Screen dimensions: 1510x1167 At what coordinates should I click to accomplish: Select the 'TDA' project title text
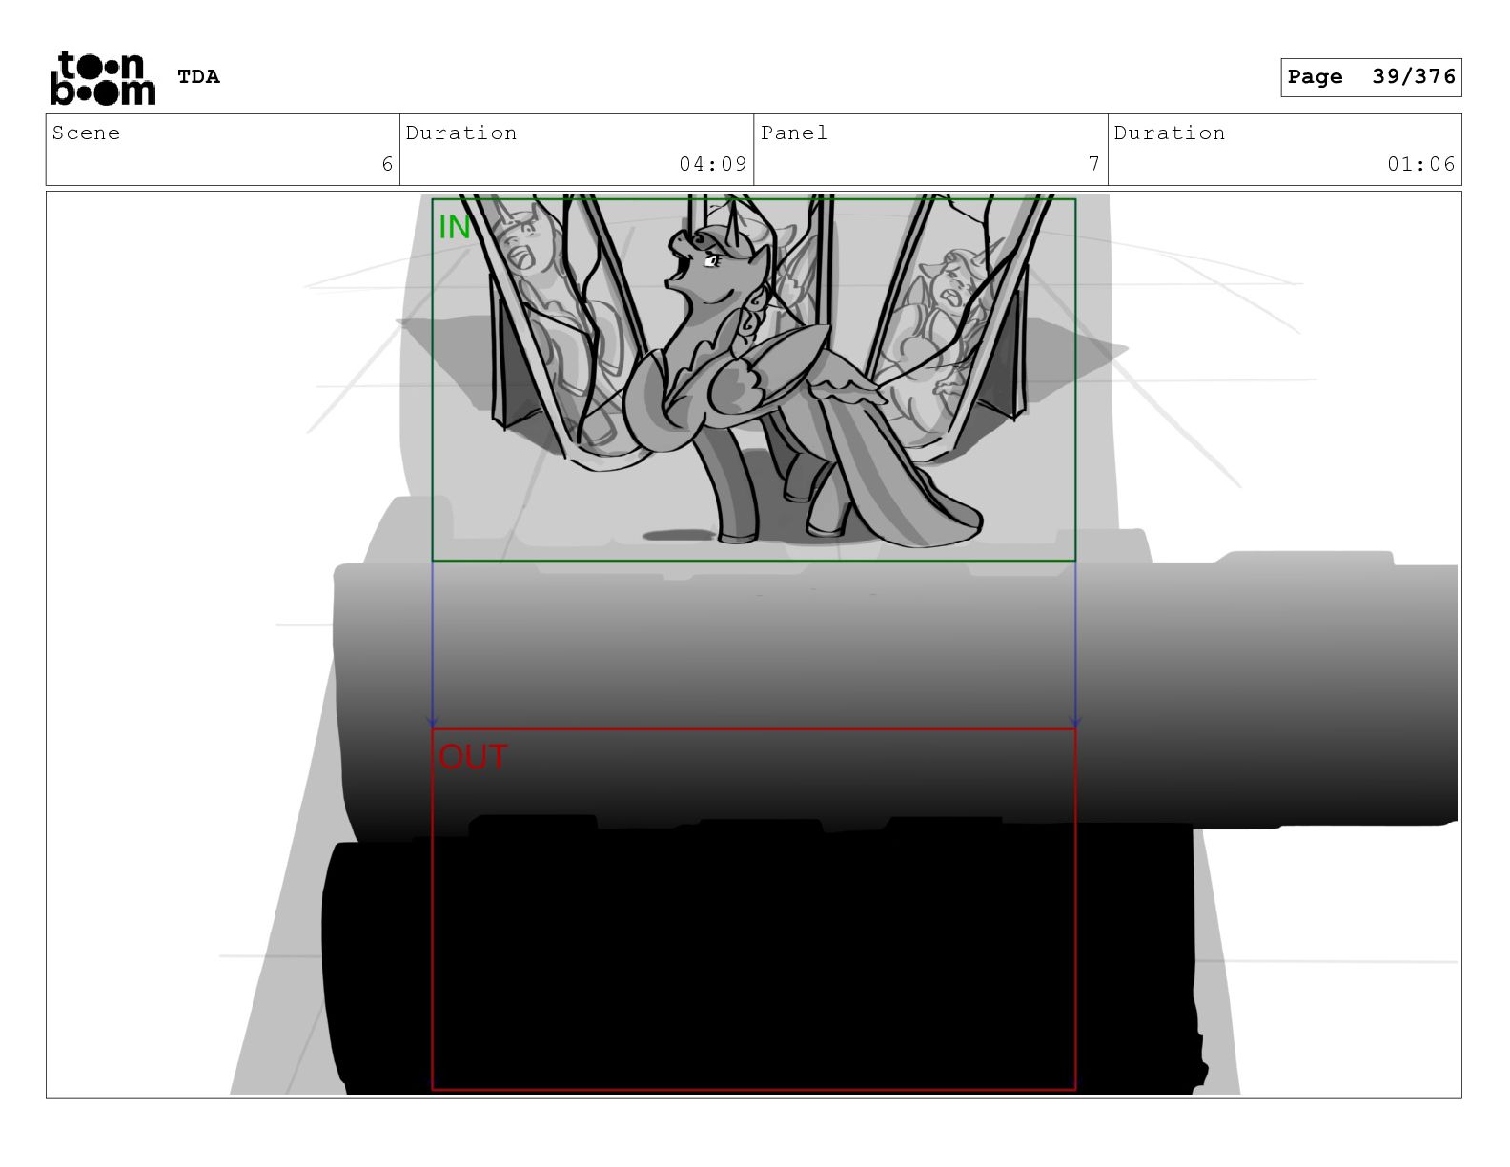[198, 77]
